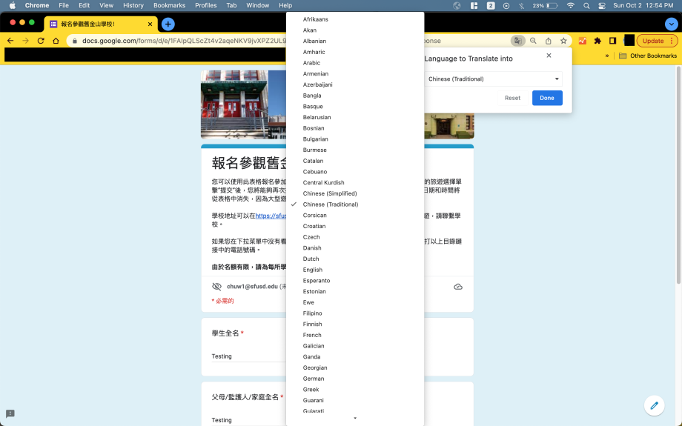Open the Chrome side panel icon
This screenshot has height=426, width=682.
pos(613,41)
